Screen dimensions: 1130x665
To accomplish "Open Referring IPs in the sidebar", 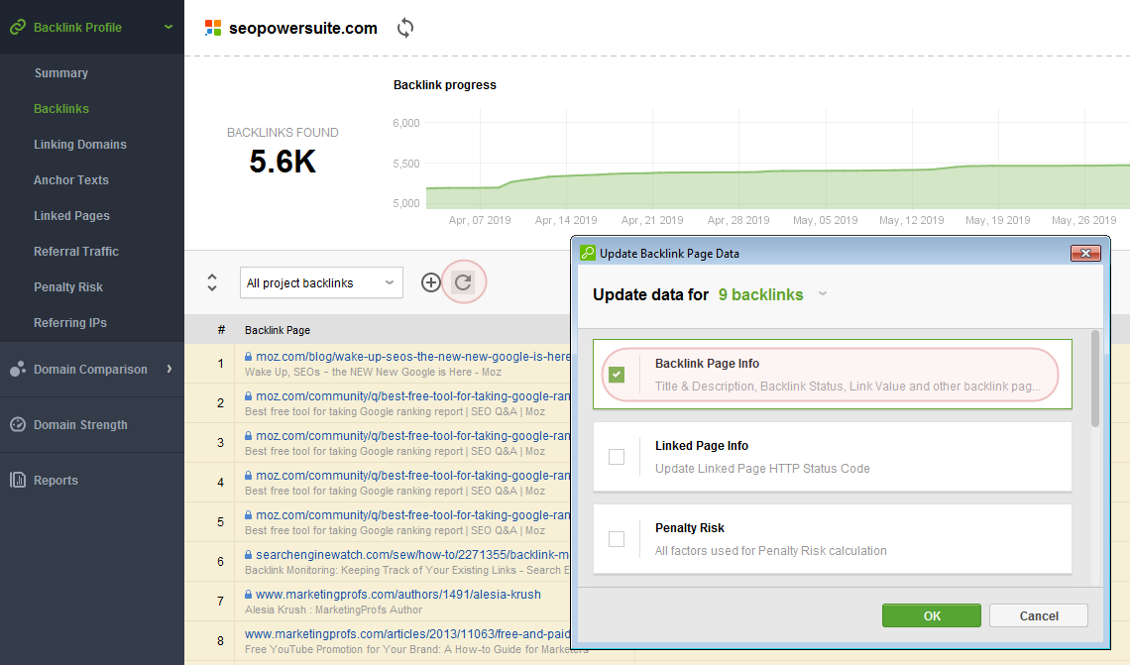I will tap(70, 323).
